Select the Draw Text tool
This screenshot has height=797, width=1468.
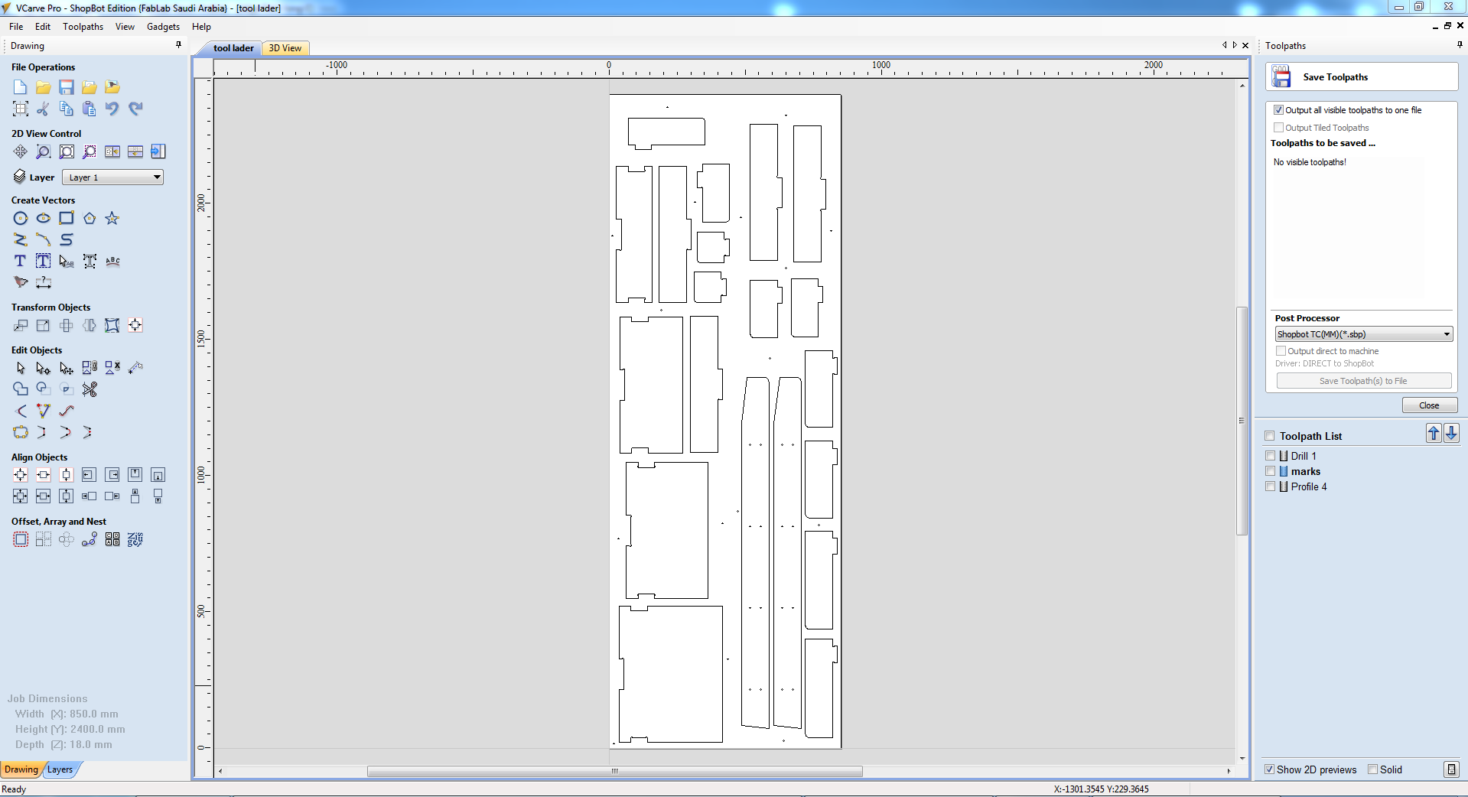(x=21, y=262)
